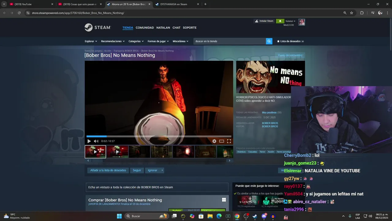This screenshot has height=221, width=392.
Task: Open Chrome profile avatar
Action: click(380, 13)
